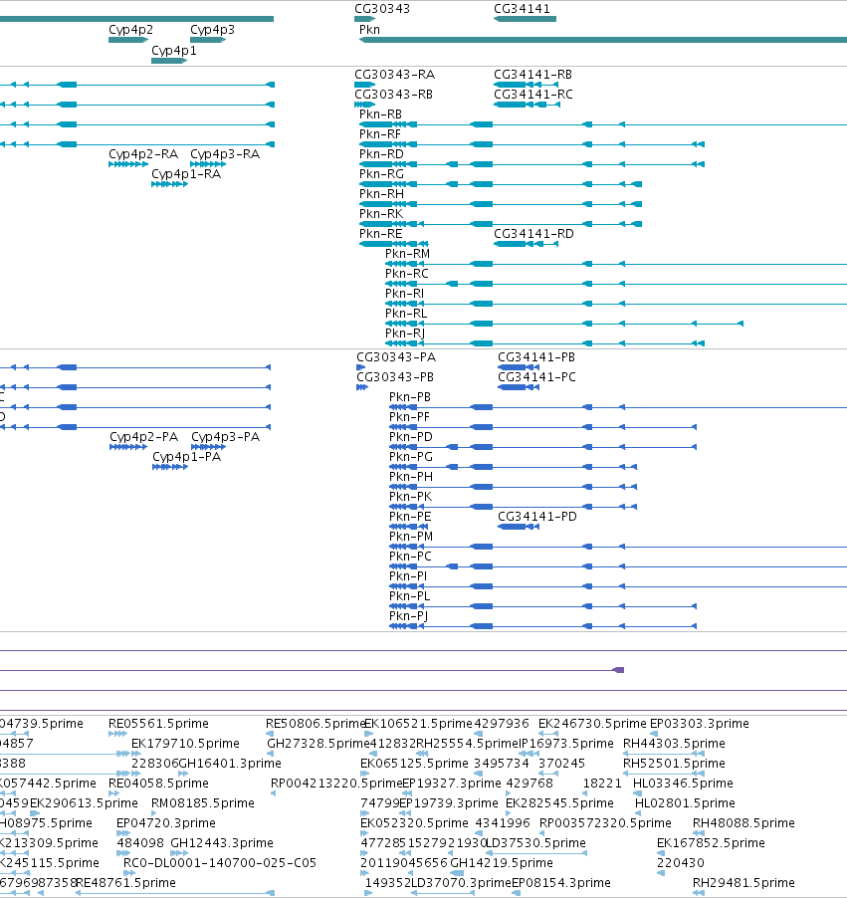Click protein label Pkn-PE
Image resolution: width=847 pixels, height=898 pixels.
409,517
